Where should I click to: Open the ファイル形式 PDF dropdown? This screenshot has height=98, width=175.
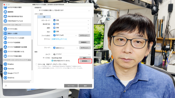point(65,35)
